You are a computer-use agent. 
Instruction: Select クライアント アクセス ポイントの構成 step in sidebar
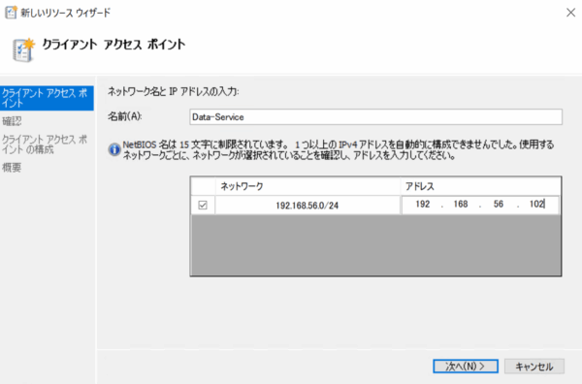(x=45, y=144)
